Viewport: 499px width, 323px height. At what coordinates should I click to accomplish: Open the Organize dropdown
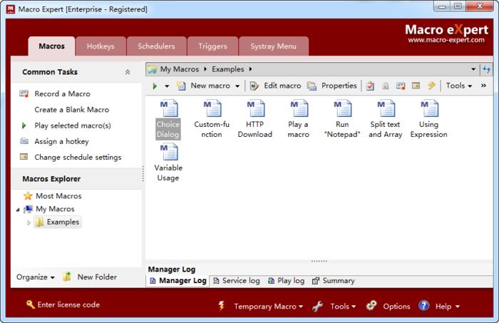tap(36, 277)
